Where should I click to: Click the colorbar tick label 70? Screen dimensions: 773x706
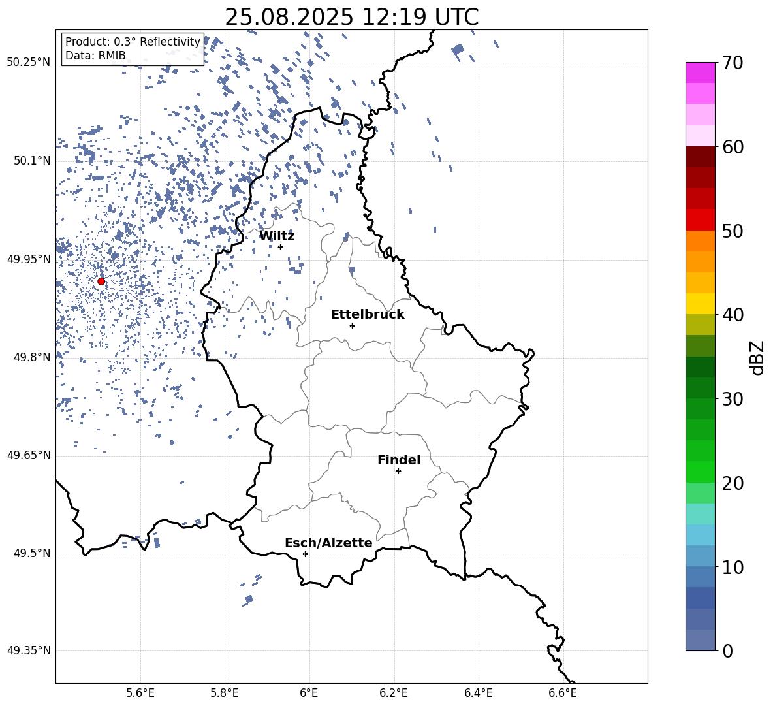tap(733, 63)
